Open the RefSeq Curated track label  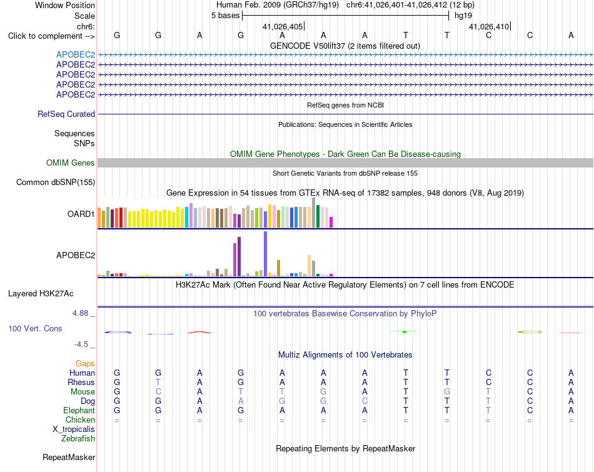[66, 114]
